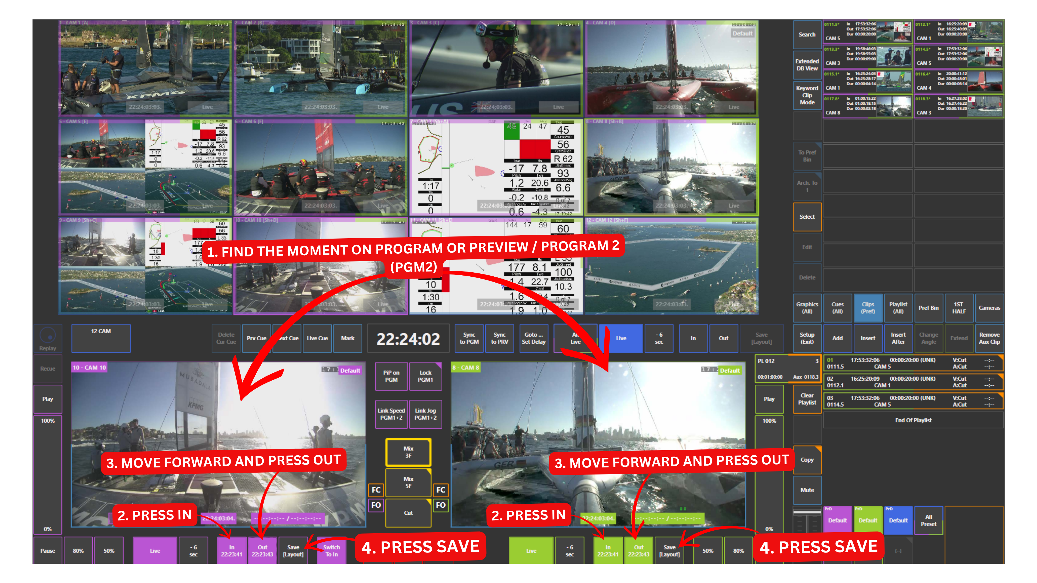1037x583 pixels.
Task: Open Extended DB View
Action: coord(807,65)
